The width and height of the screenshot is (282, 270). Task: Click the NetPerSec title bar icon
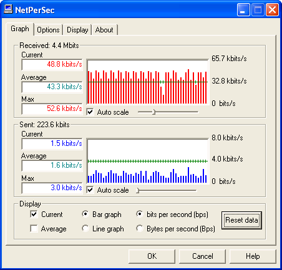8,9
